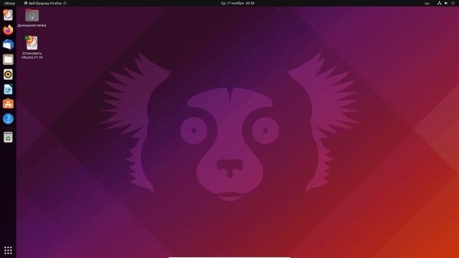Open the power system menu icon
Screen dimensions: 459x258
click(453, 3)
